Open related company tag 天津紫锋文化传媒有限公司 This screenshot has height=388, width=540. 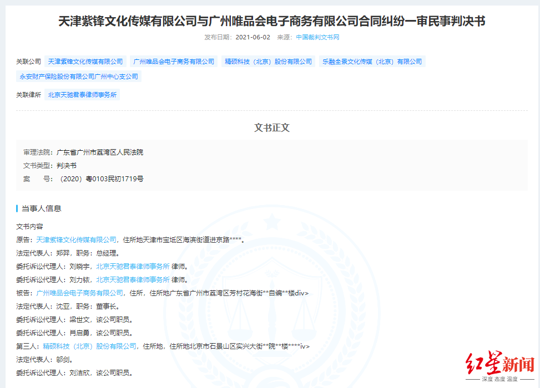point(85,62)
